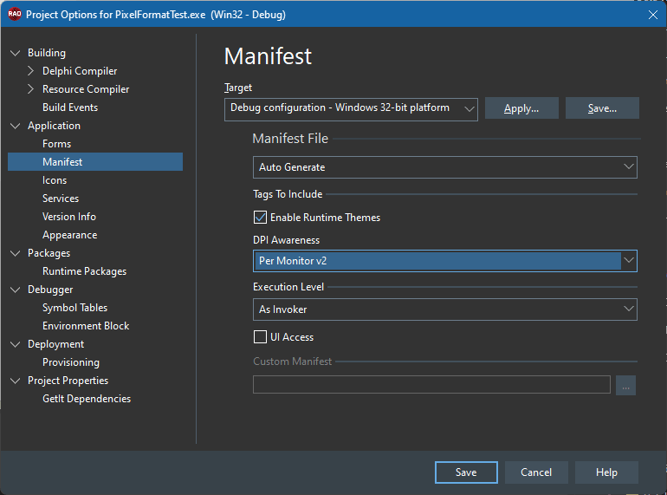Close the Project Options dialog
667x495 pixels.
(x=653, y=15)
